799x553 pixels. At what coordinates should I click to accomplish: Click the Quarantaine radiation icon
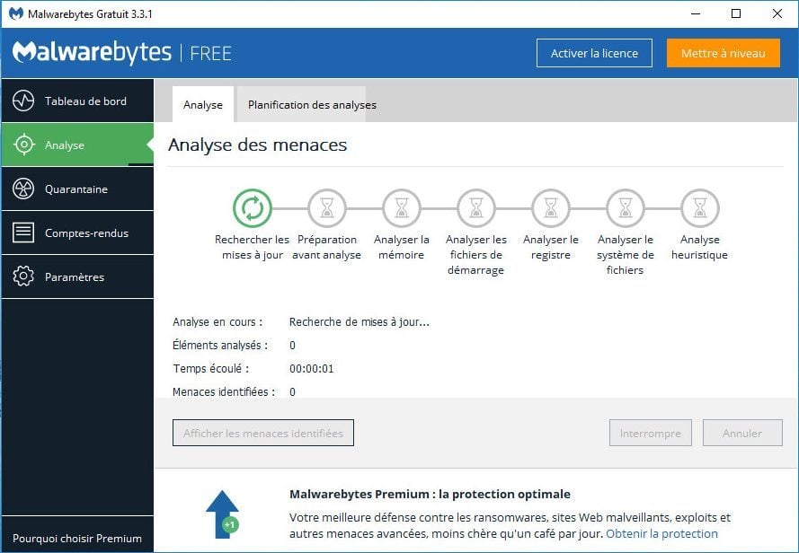point(23,189)
